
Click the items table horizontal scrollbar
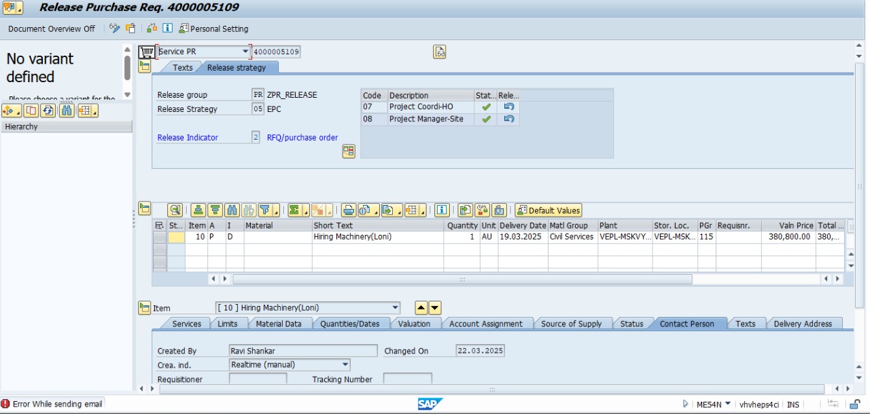(x=462, y=279)
